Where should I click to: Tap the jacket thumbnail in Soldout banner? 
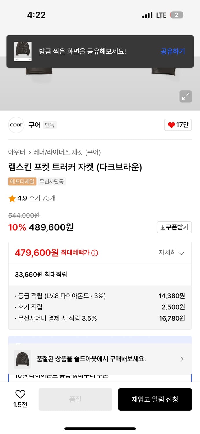23,359
